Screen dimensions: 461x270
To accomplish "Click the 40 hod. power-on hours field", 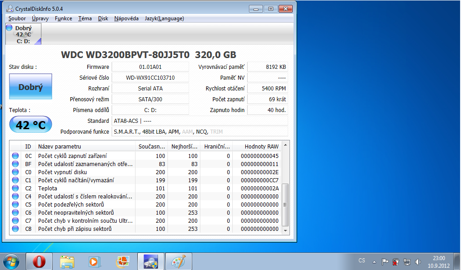I will tap(267, 110).
